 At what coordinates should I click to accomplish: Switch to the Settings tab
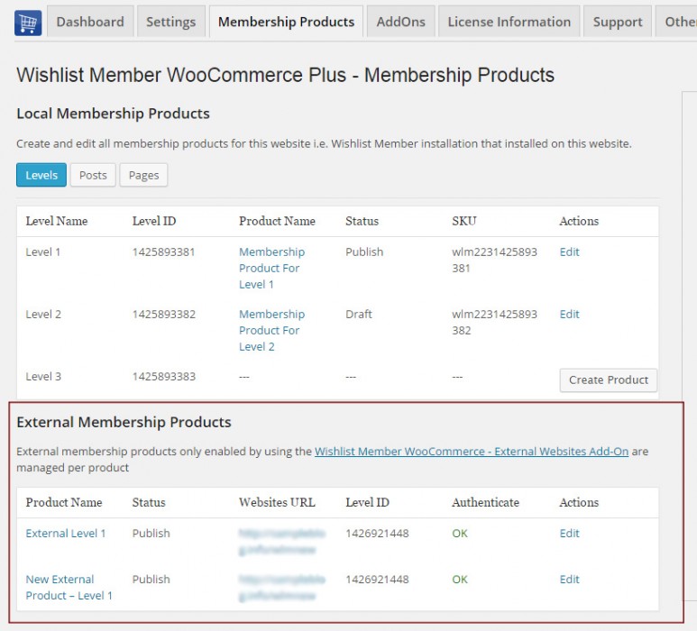click(x=171, y=22)
